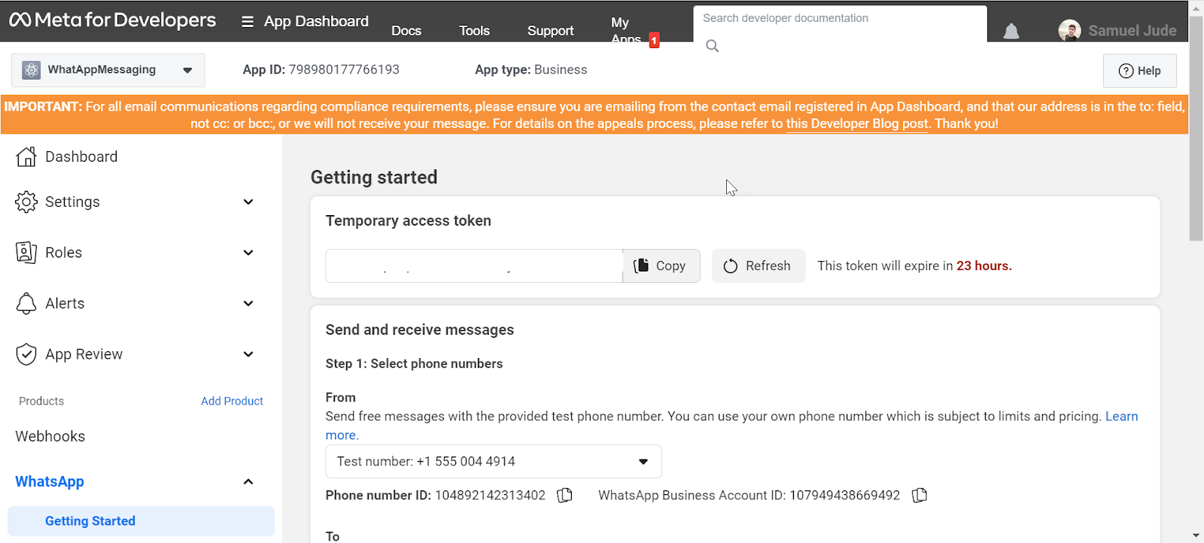Expand the App Review section chevron
Viewport: 1204px width, 543px height.
pyautogui.click(x=248, y=354)
